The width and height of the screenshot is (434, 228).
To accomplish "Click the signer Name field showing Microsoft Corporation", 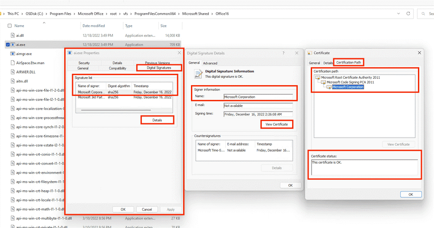I will [x=258, y=97].
